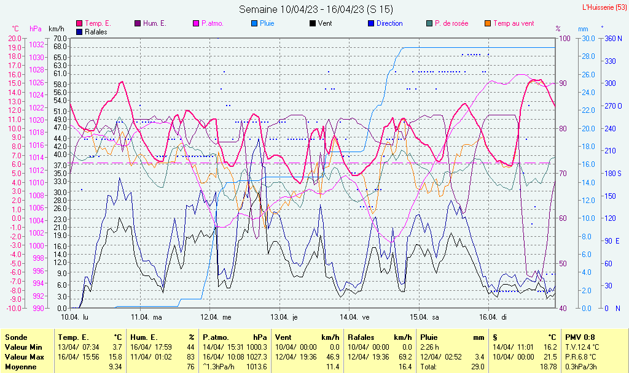Screen dimensions: 629x373
Task: Click the 'Sonde' header in summary table
Action: [17, 337]
